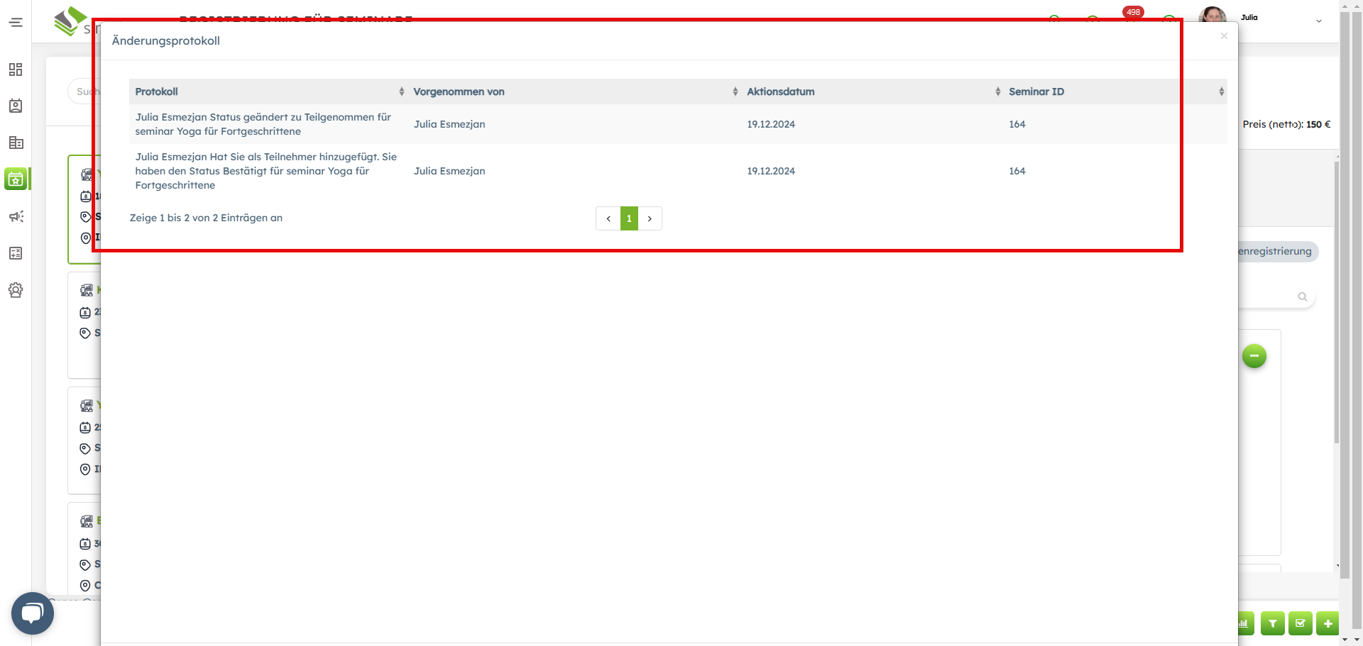Click the green filter funnel button

pyautogui.click(x=1272, y=624)
